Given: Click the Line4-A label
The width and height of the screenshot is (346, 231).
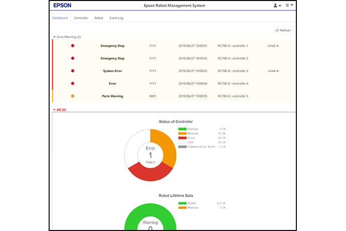Looking at the screenshot, I should (x=273, y=71).
